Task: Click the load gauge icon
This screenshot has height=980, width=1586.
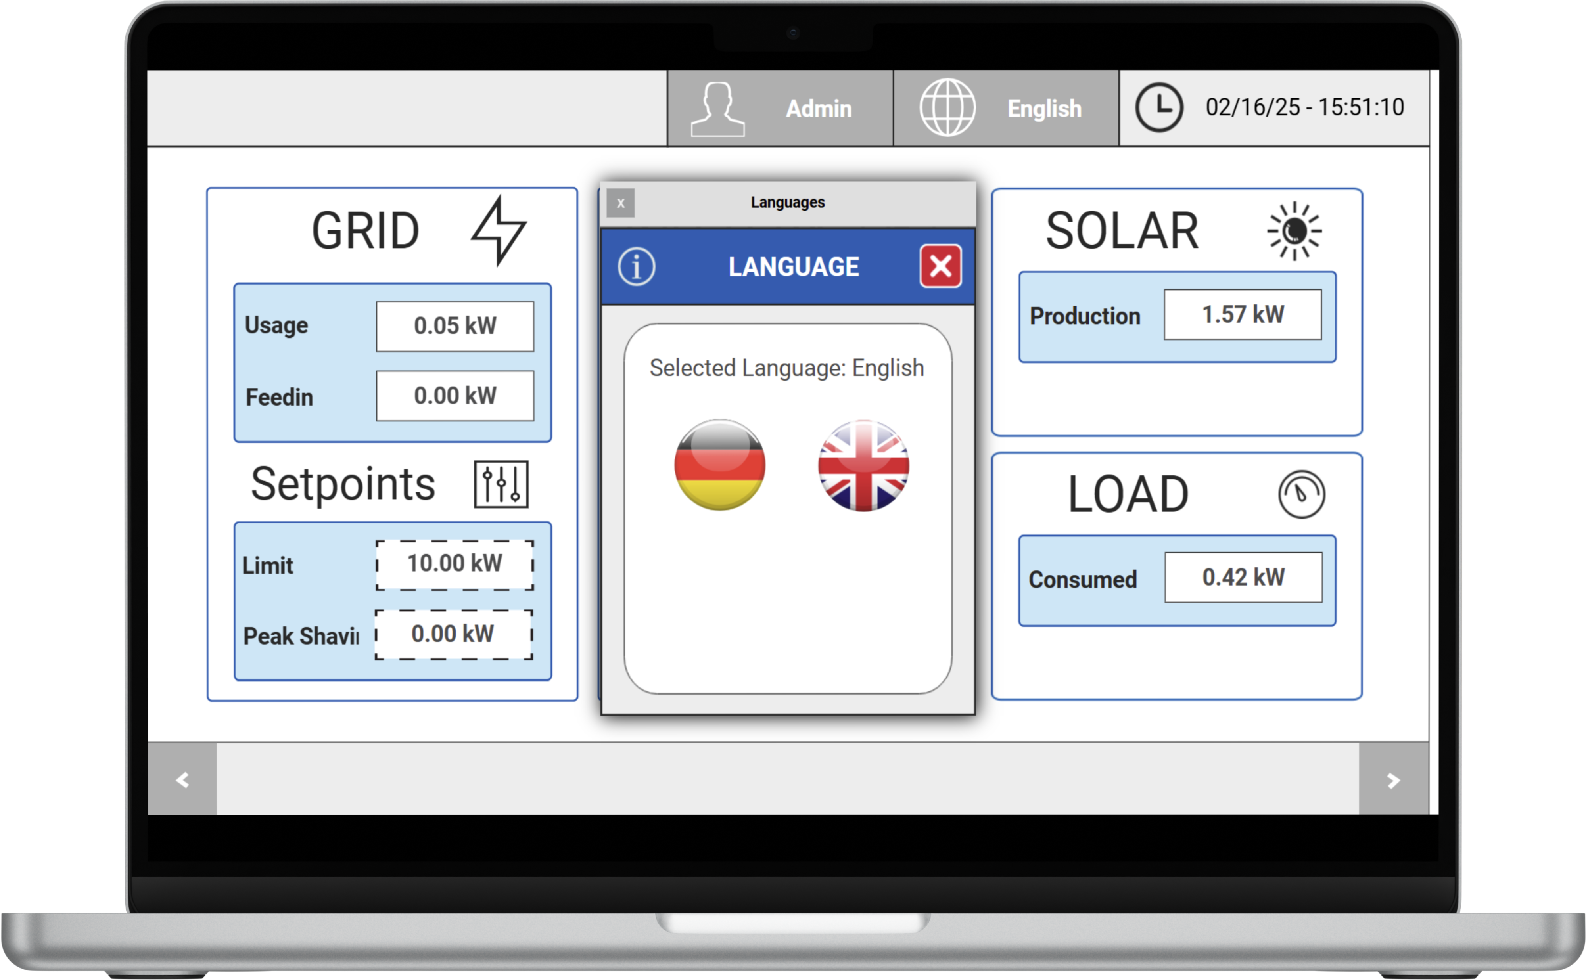Action: (1301, 494)
